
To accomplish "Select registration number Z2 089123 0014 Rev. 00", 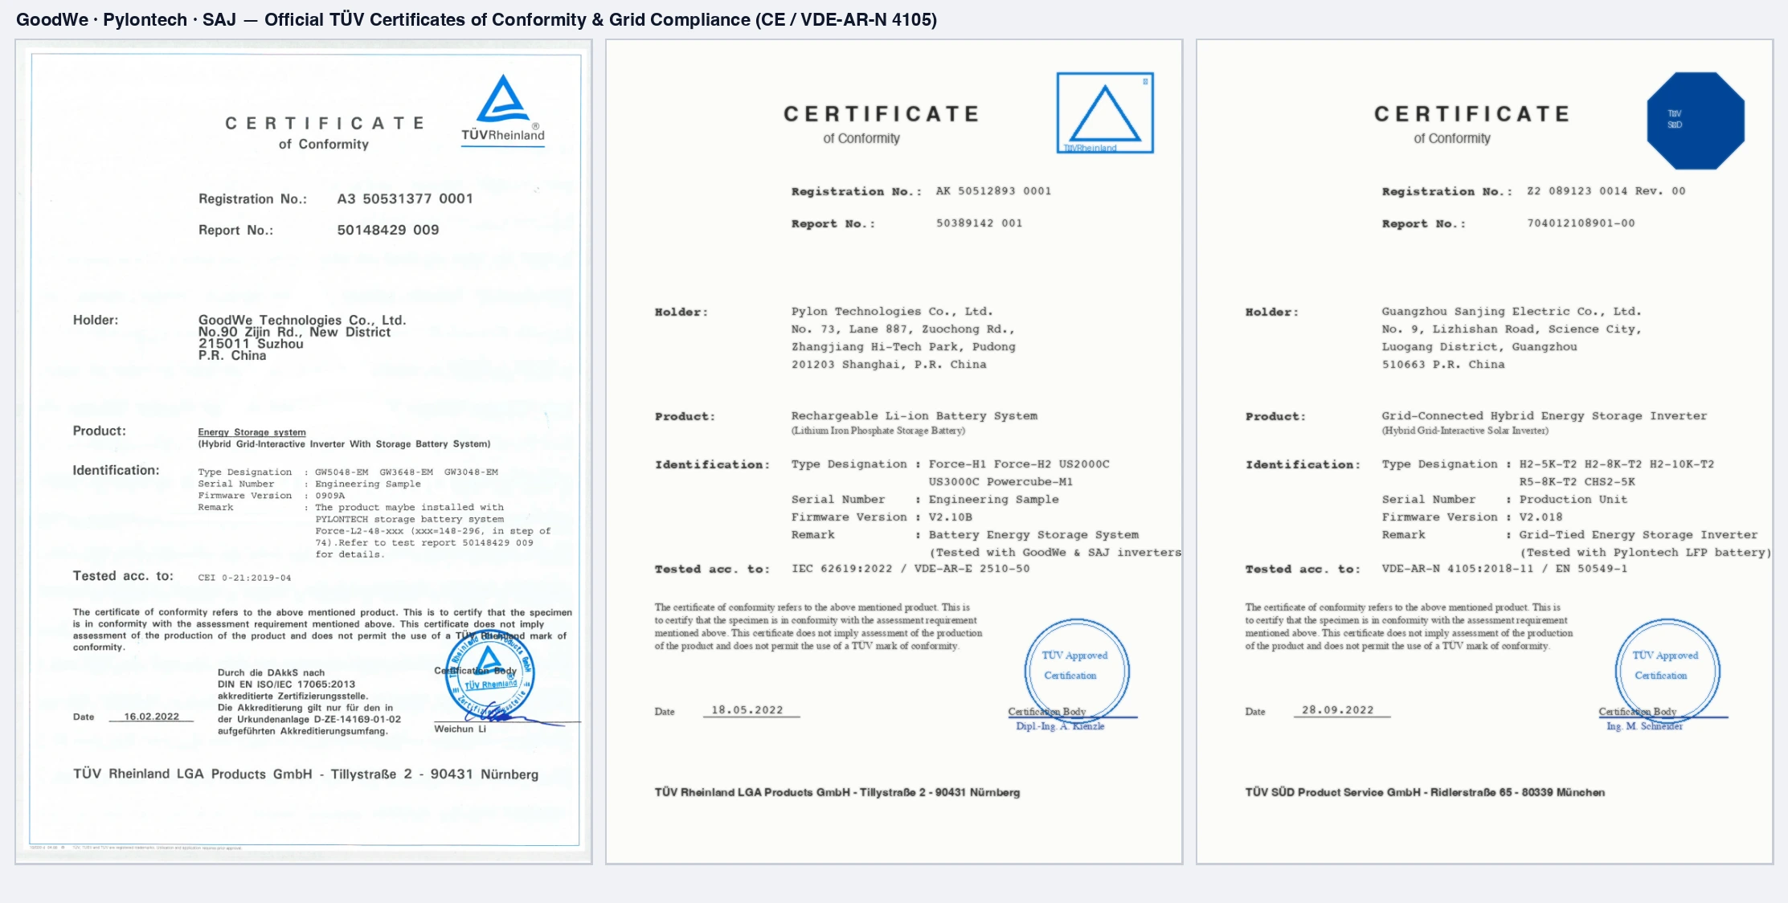I will click(x=1606, y=191).
